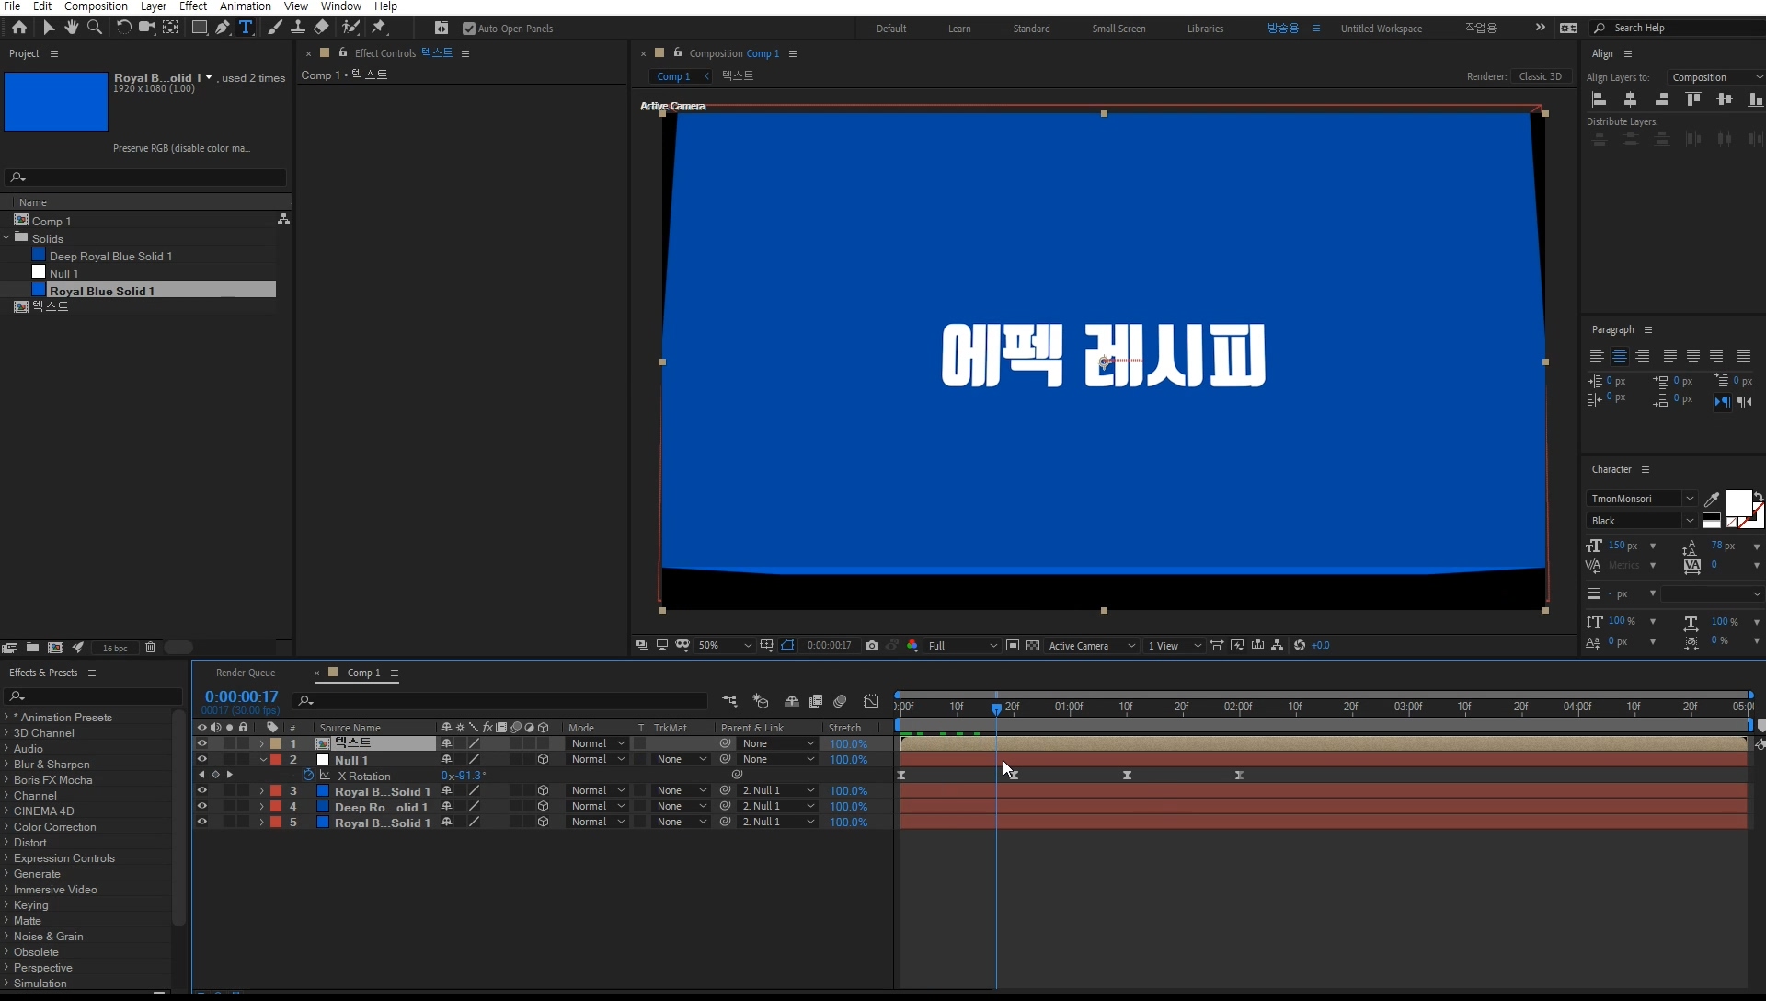Select the Puppet Pin tool
The height and width of the screenshot is (1001, 1766).
pyautogui.click(x=379, y=28)
